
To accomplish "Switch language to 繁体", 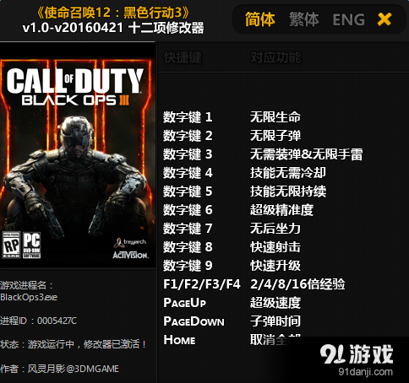I will pos(304,19).
